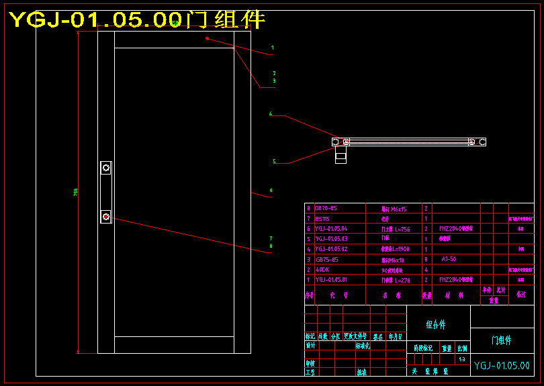The height and width of the screenshot is (386, 544).
Task: Click the 设计 label
Action: pos(310,346)
